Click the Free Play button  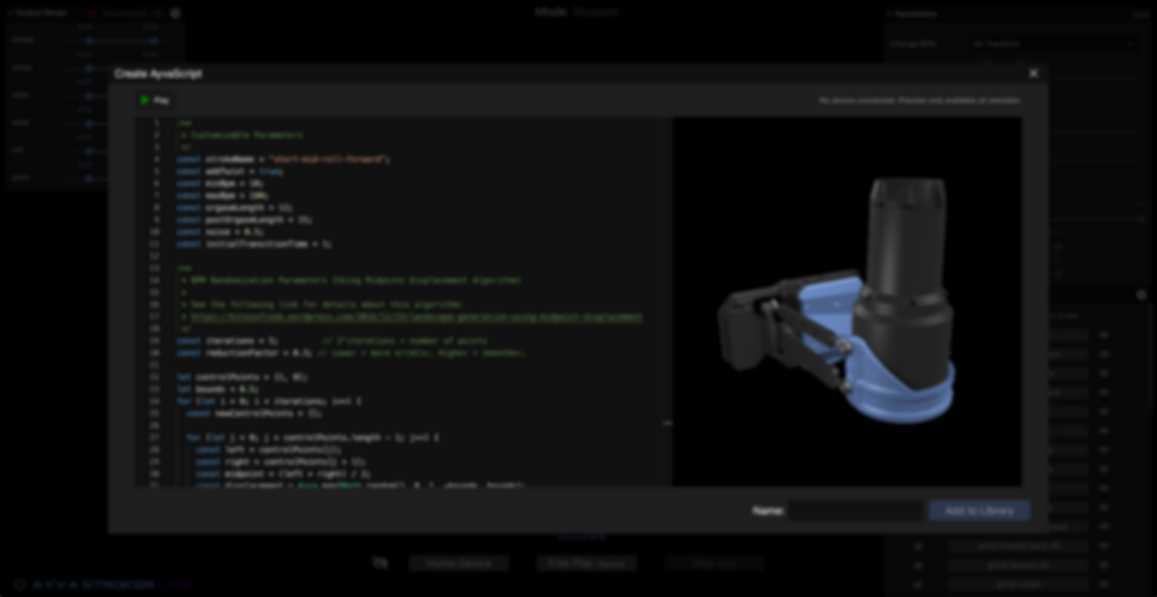click(586, 563)
